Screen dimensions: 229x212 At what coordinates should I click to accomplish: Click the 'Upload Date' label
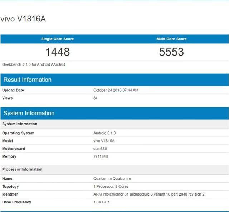point(13,90)
